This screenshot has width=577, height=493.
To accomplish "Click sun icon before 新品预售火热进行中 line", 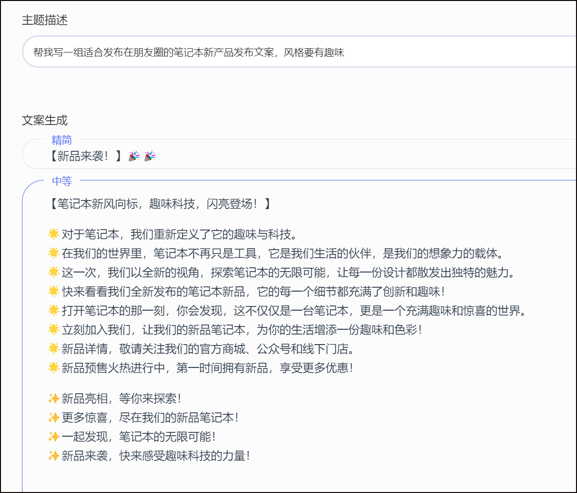I will tap(54, 367).
